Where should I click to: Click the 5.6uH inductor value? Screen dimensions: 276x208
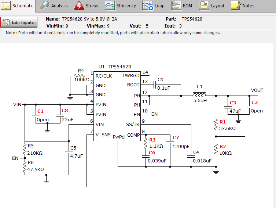click(x=200, y=101)
